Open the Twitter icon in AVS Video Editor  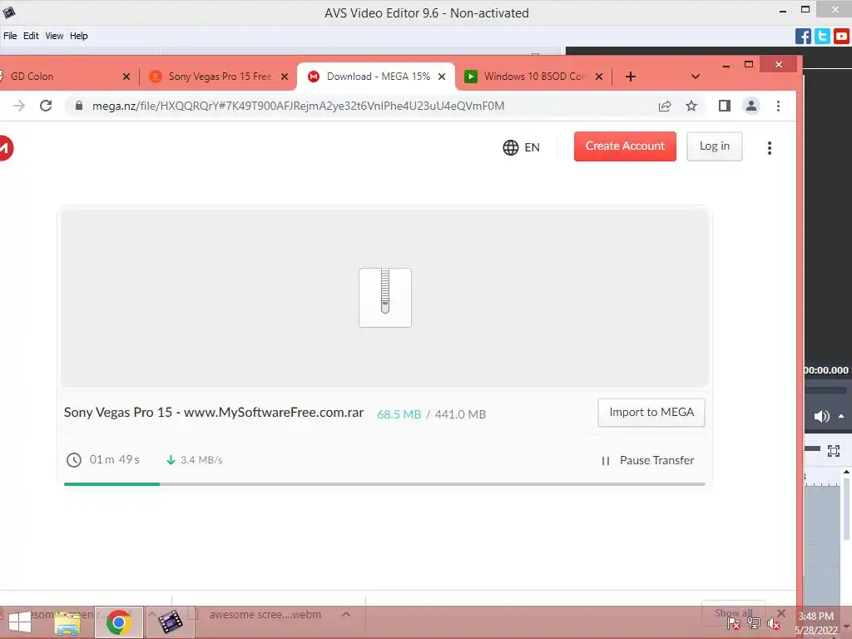822,37
